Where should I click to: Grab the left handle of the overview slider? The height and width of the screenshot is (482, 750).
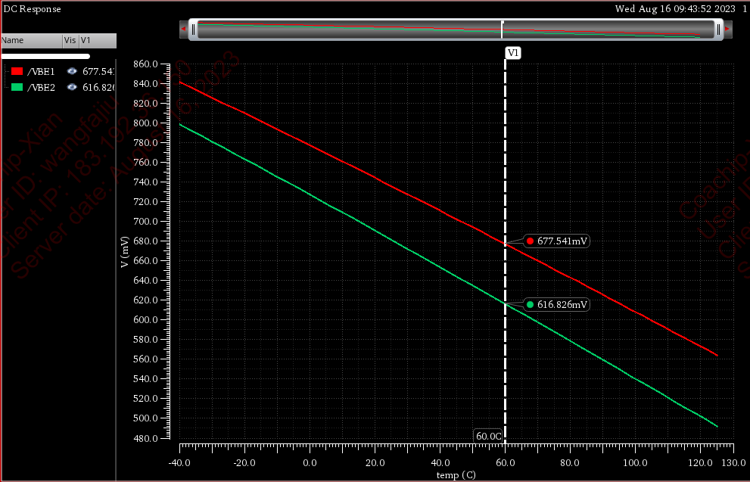193,29
